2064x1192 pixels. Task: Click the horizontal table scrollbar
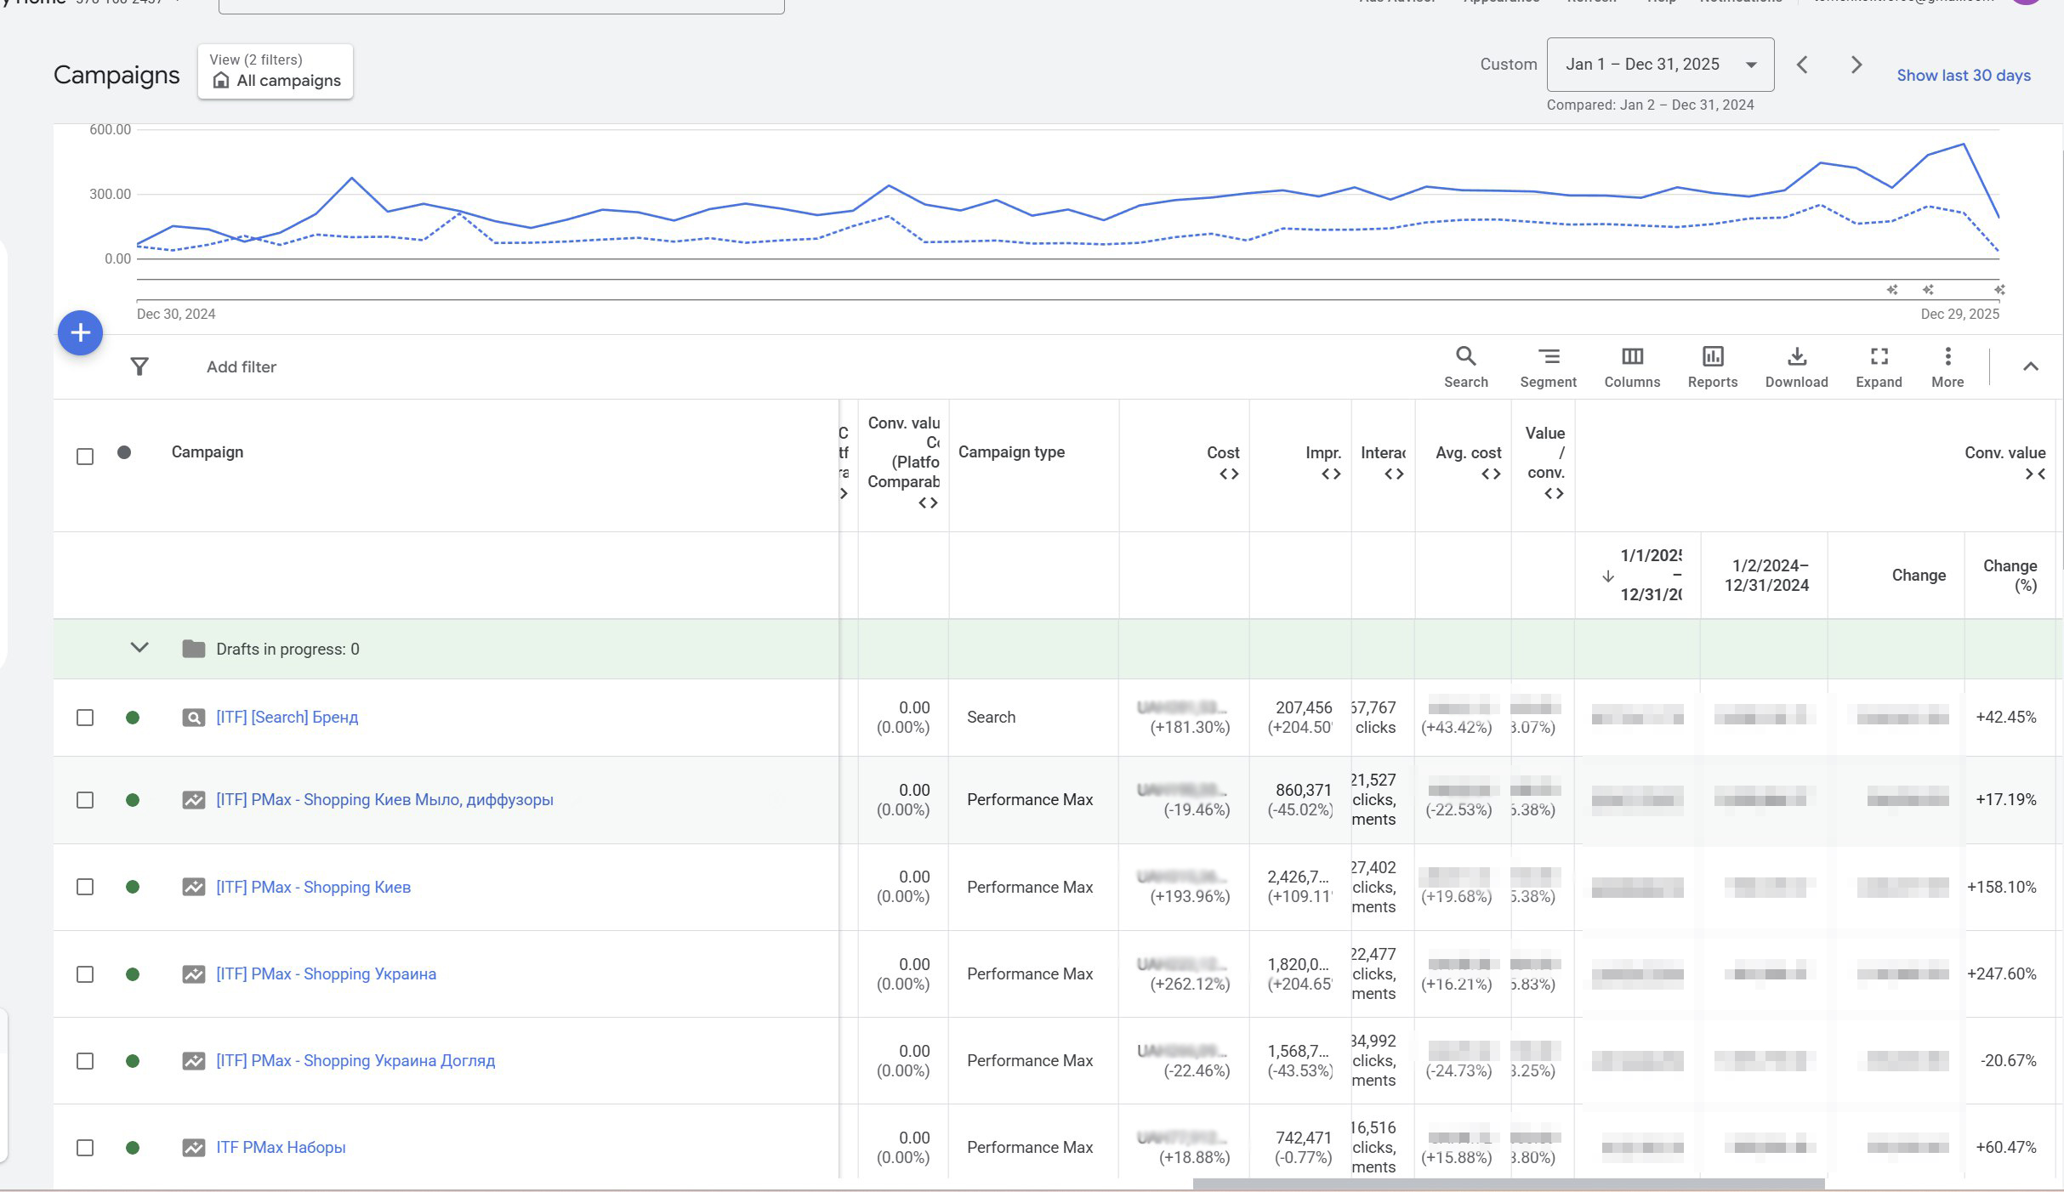(x=1508, y=1183)
